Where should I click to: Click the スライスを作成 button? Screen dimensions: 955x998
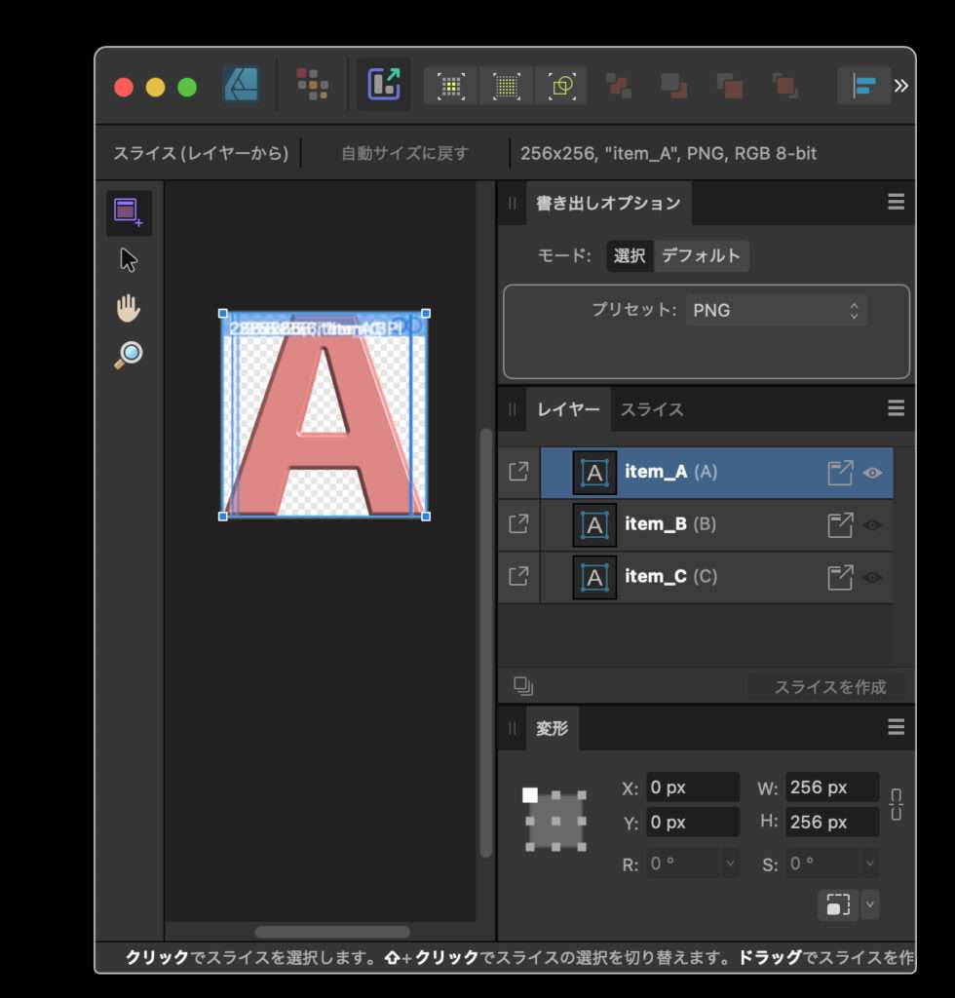(x=829, y=687)
